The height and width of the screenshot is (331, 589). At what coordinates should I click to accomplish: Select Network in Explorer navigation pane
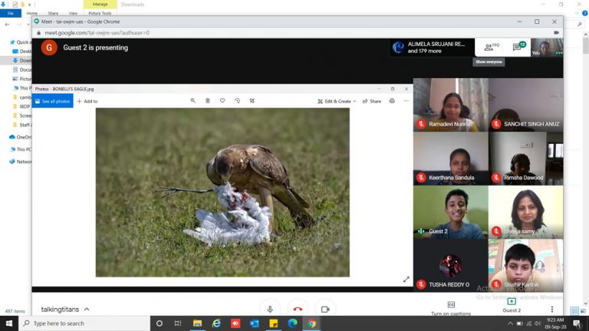(x=21, y=162)
